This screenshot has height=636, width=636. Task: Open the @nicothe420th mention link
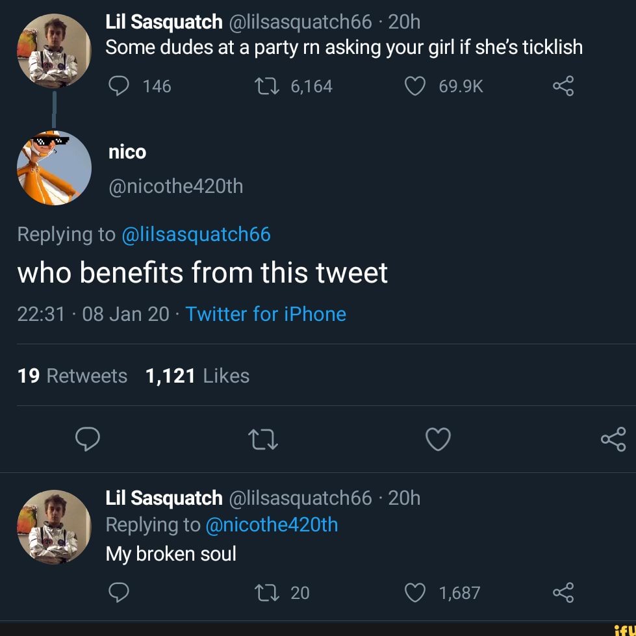271,525
